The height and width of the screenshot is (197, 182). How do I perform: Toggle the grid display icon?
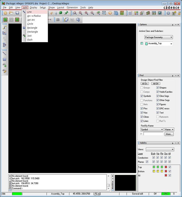pos(130,13)
